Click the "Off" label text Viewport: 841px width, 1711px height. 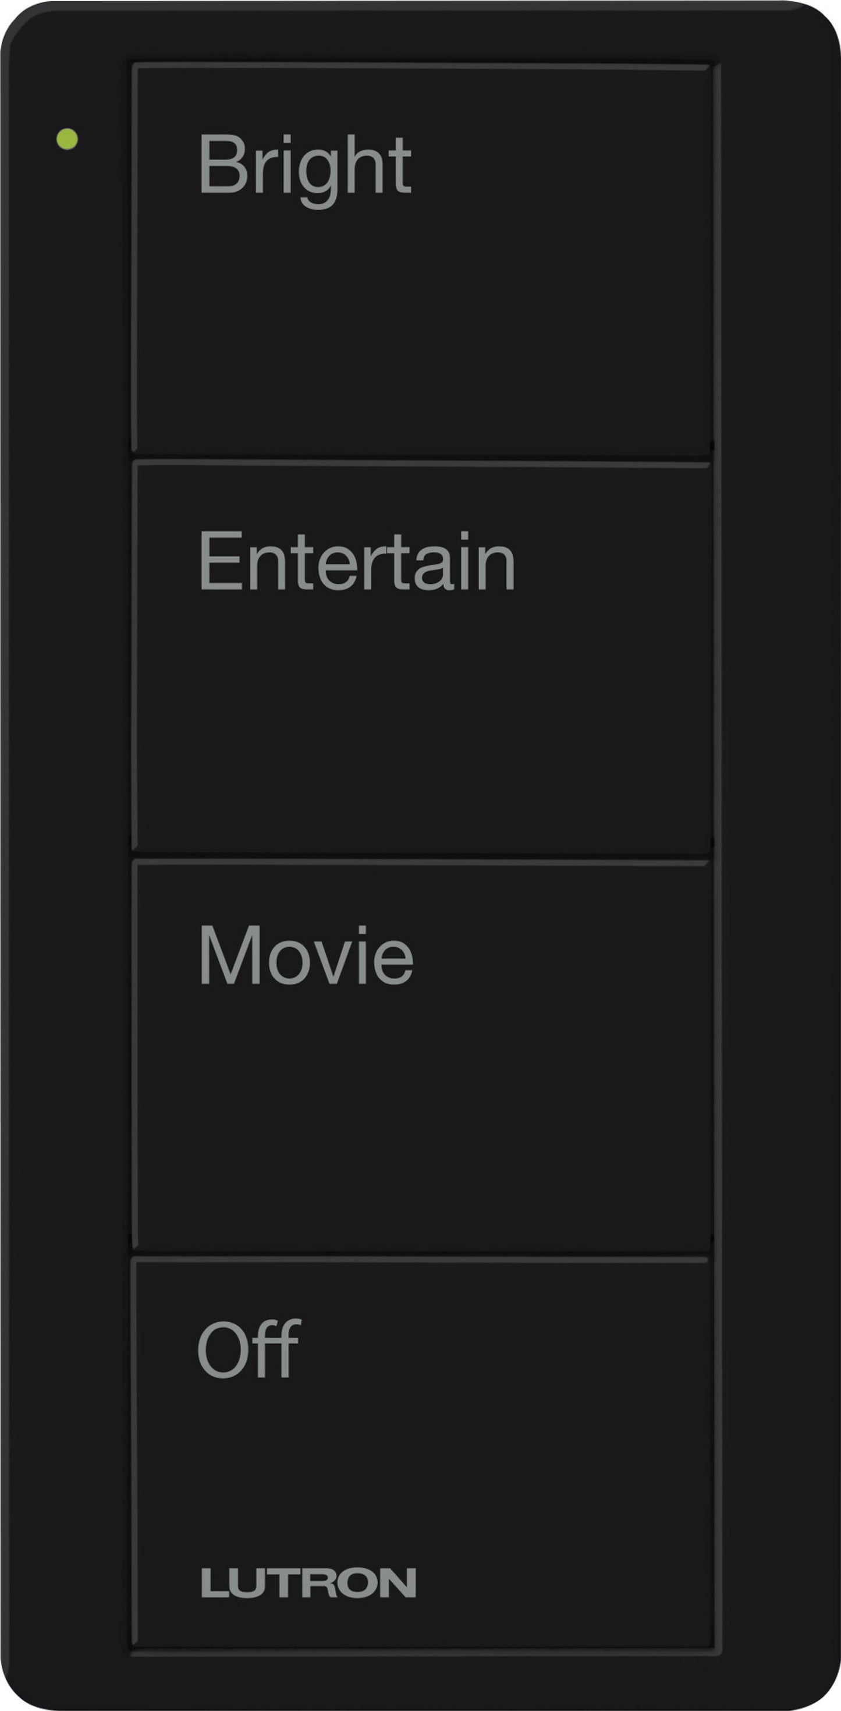[x=249, y=1348]
